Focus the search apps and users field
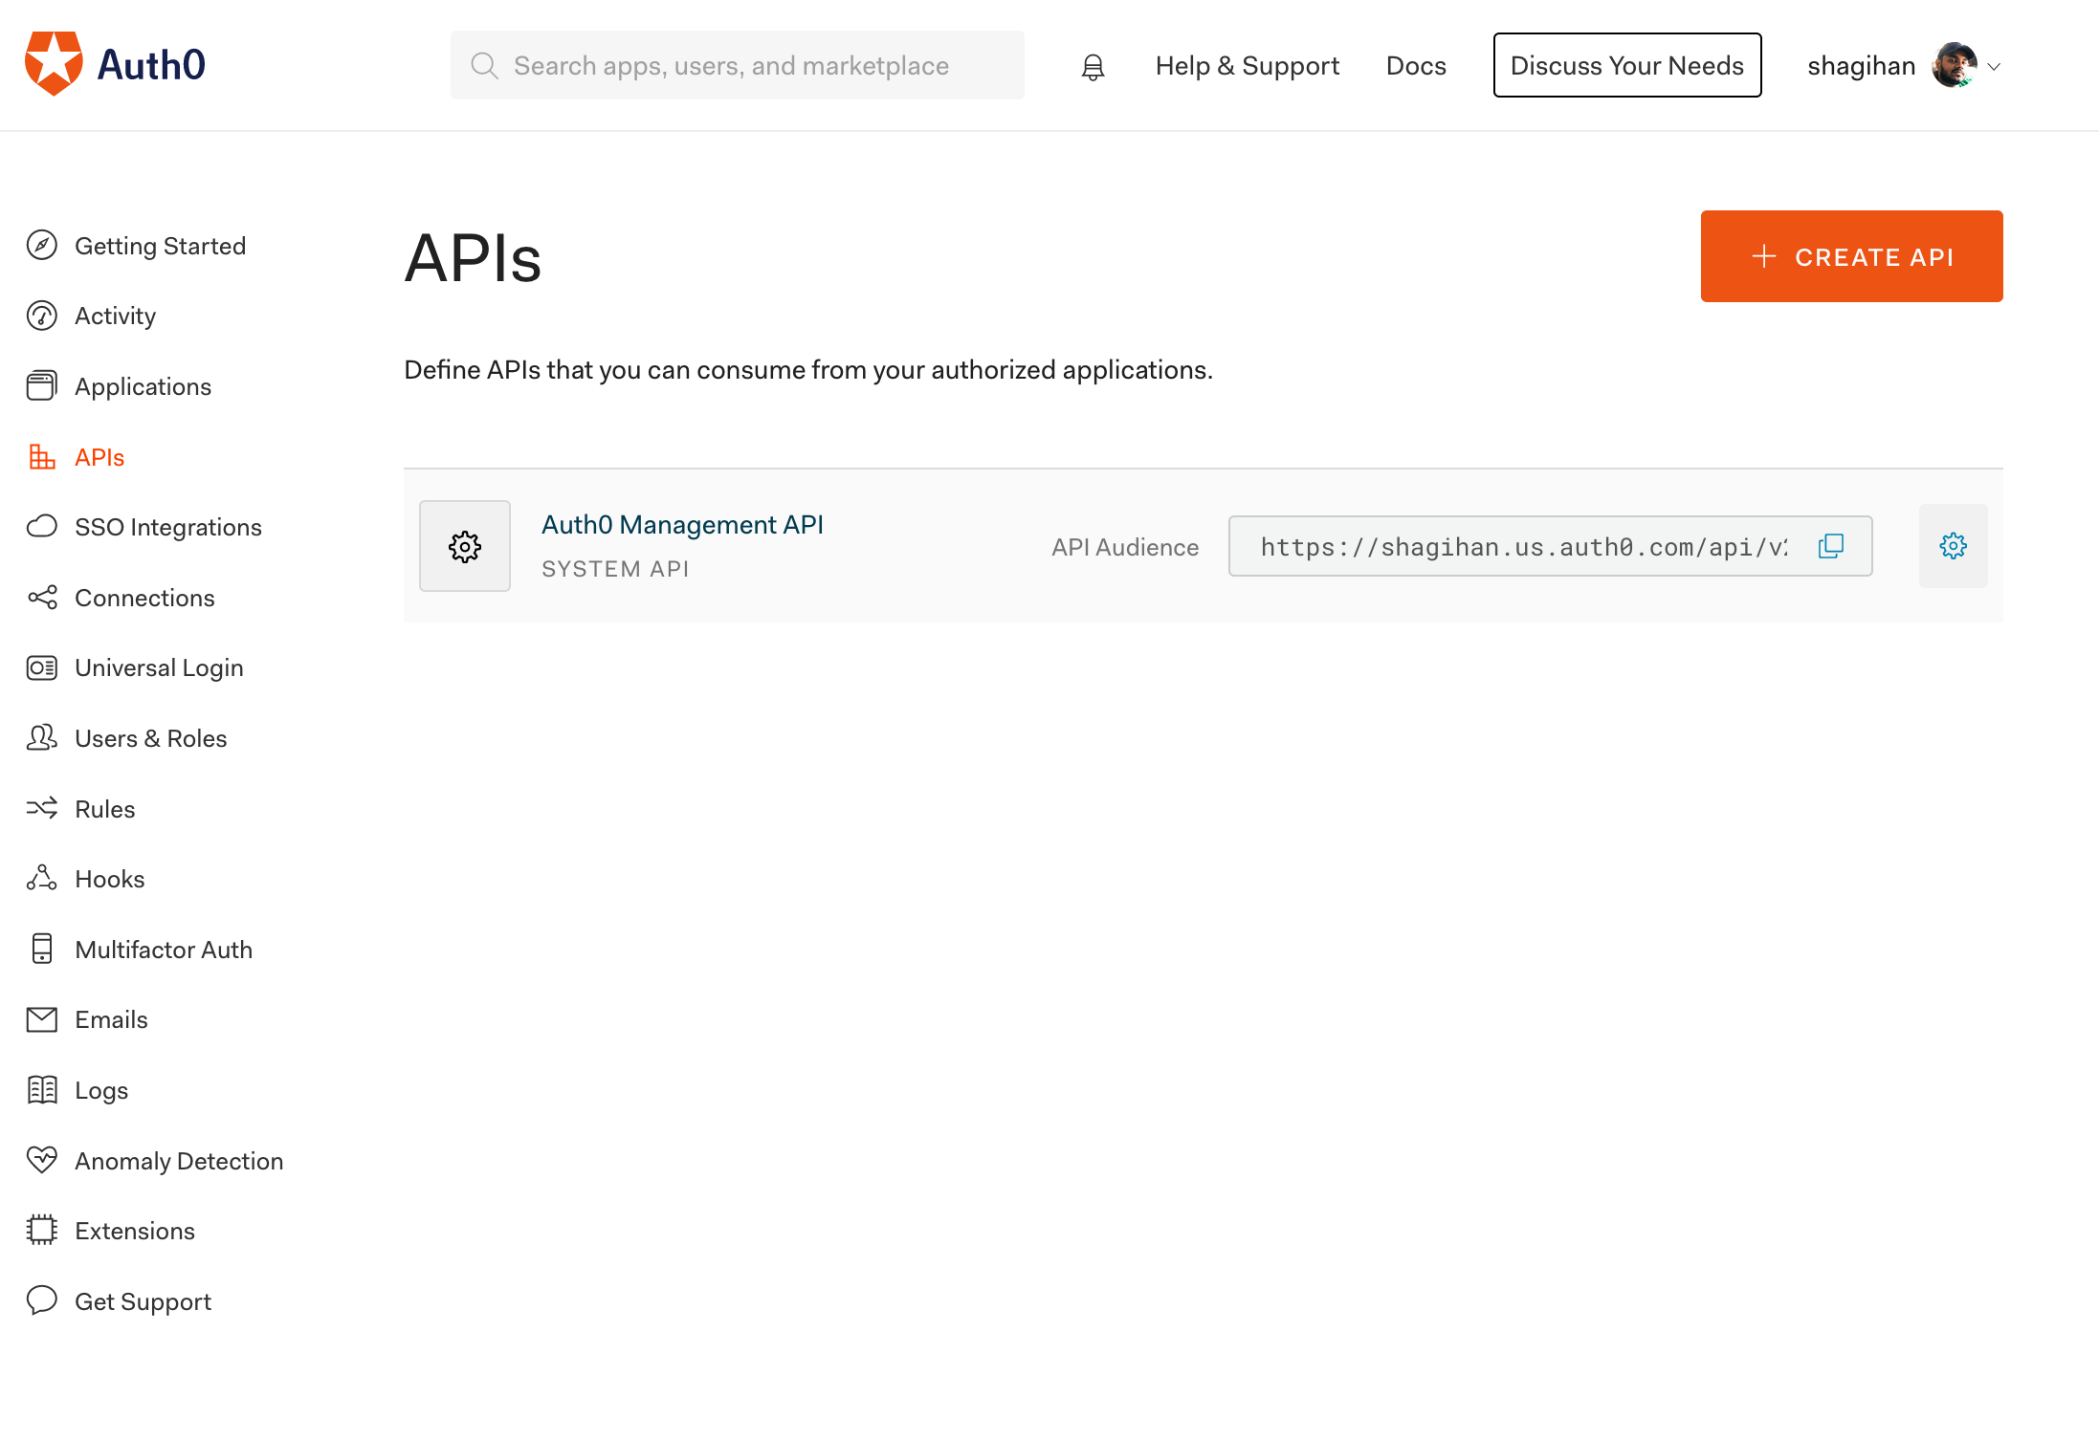The width and height of the screenshot is (2099, 1442). point(737,65)
